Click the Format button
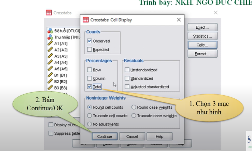252x151 pixels. pos(202,54)
